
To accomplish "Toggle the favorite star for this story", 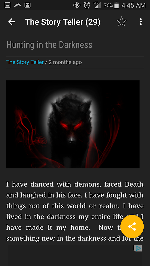I will tap(122, 22).
